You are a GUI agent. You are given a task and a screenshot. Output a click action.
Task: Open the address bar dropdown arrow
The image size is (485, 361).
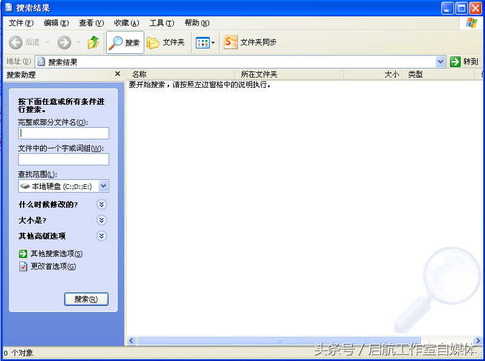coord(441,62)
